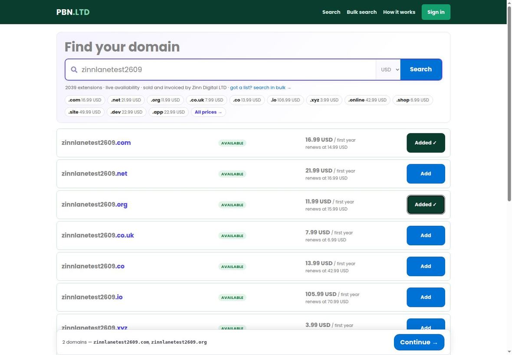Click the AVAILABLE badge in the .net row

(232, 174)
